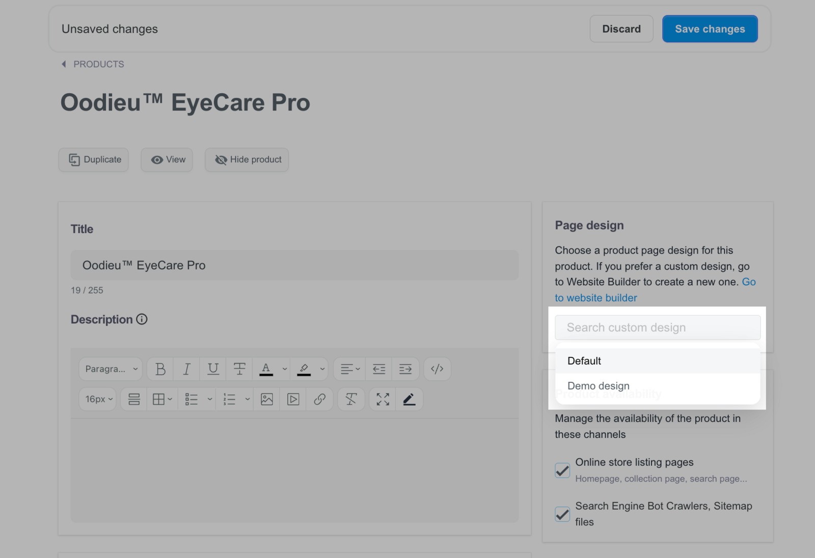This screenshot has width=815, height=558.
Task: Clear text formatting
Action: pos(351,399)
